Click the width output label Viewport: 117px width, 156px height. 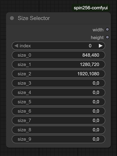pos(98,30)
